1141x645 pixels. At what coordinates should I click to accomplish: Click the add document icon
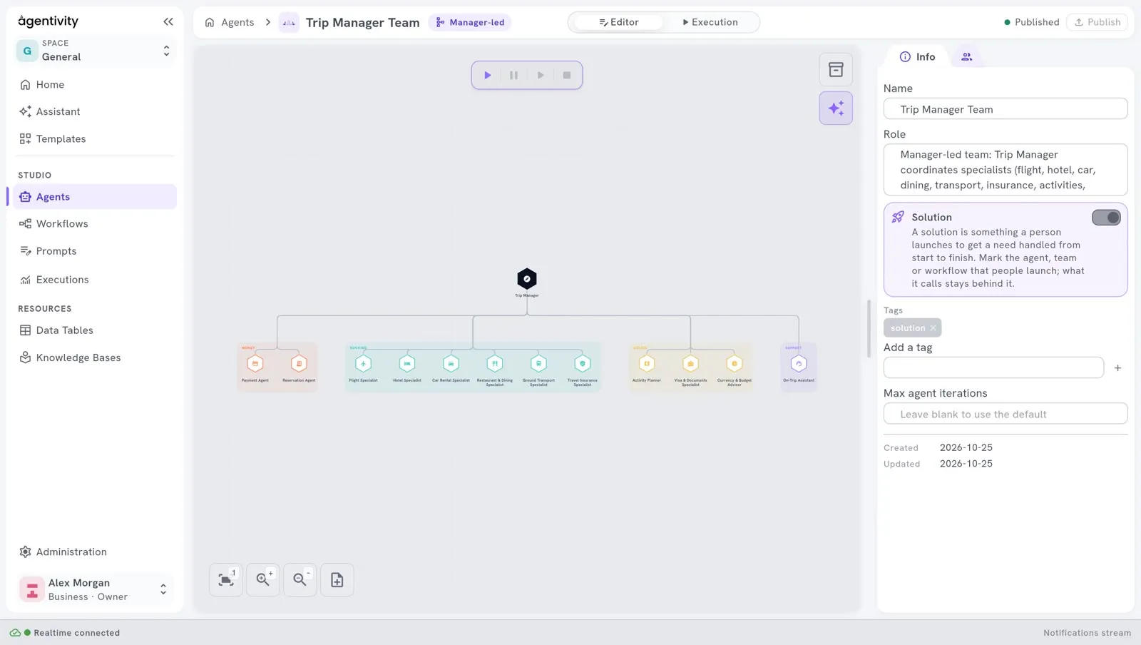point(337,580)
